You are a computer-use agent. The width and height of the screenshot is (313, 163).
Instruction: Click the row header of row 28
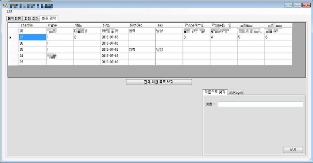(x=13, y=31)
